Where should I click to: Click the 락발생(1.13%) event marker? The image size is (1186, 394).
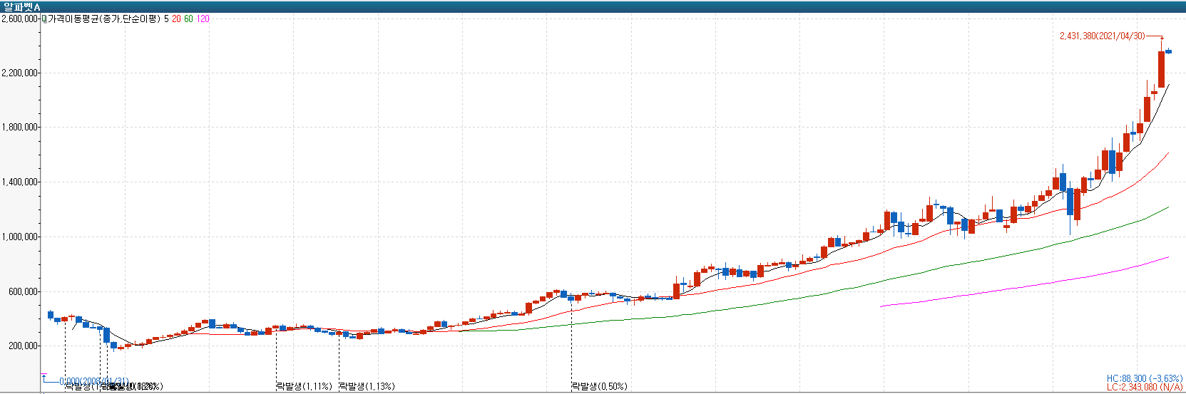point(367,386)
